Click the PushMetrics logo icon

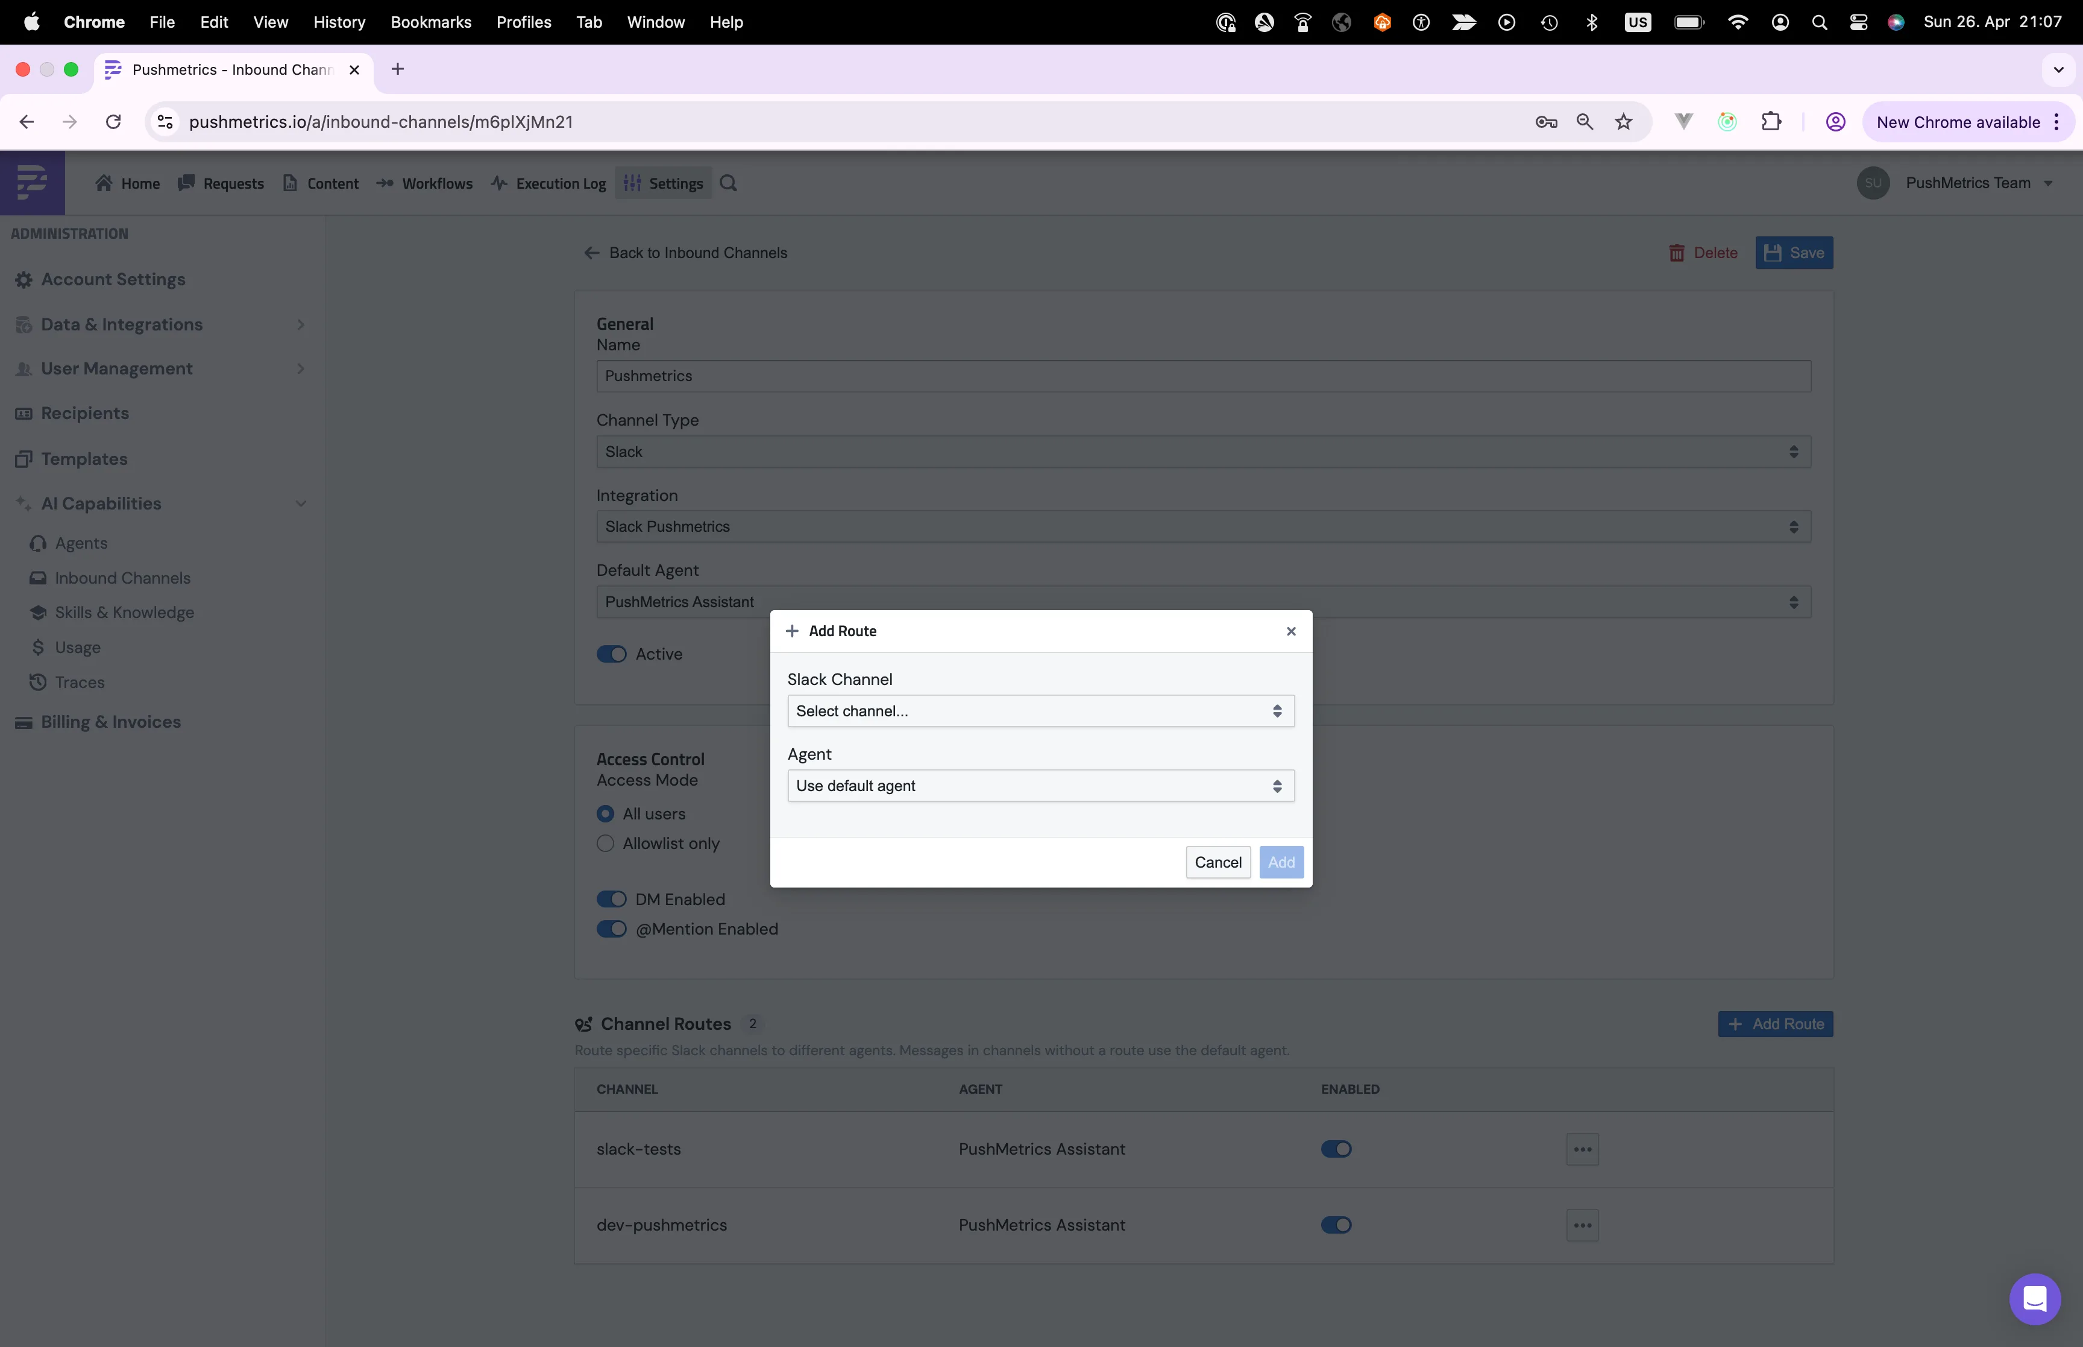click(33, 183)
